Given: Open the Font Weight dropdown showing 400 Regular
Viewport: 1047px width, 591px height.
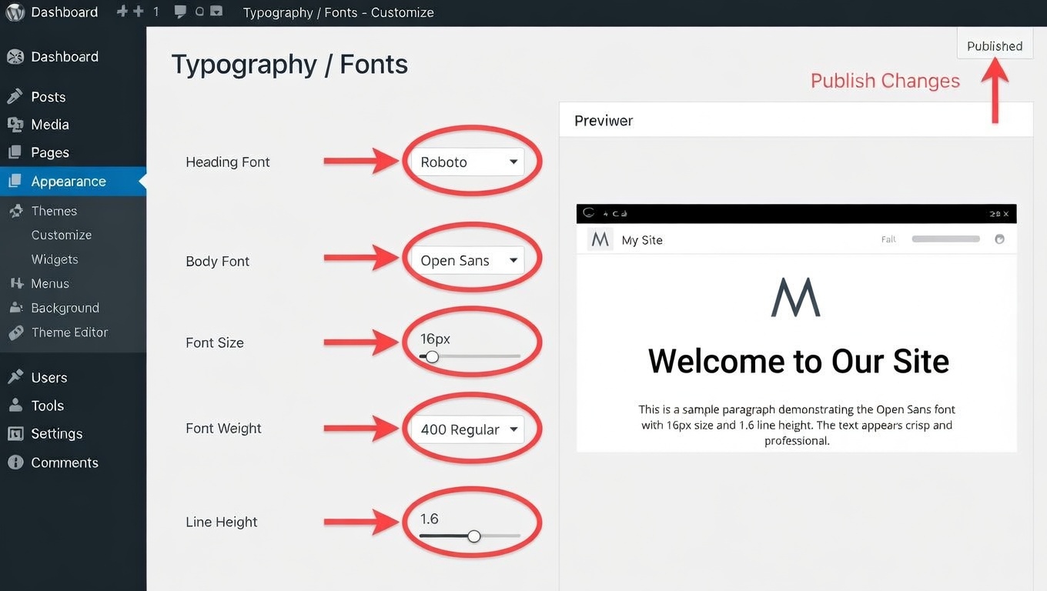Looking at the screenshot, I should click(468, 429).
